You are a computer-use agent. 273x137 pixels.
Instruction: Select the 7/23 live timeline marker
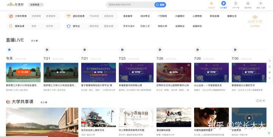122,50
